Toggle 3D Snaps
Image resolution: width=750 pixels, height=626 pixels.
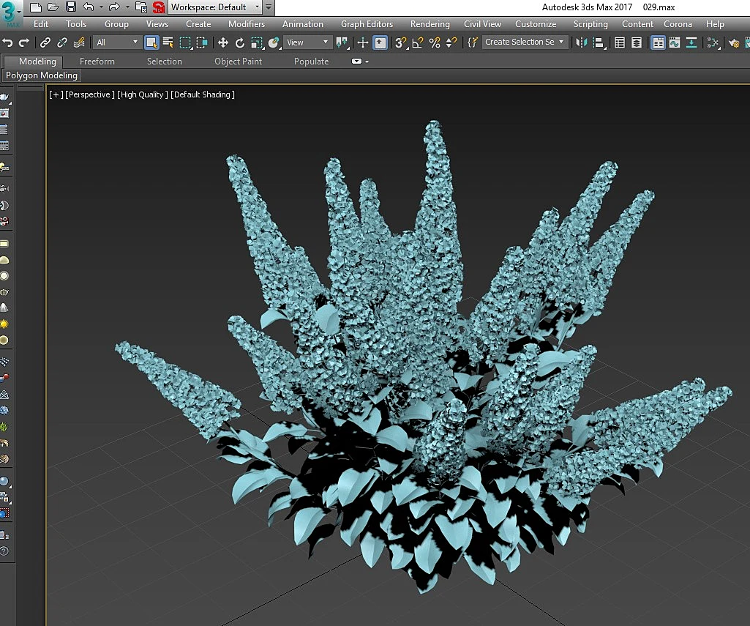[401, 42]
